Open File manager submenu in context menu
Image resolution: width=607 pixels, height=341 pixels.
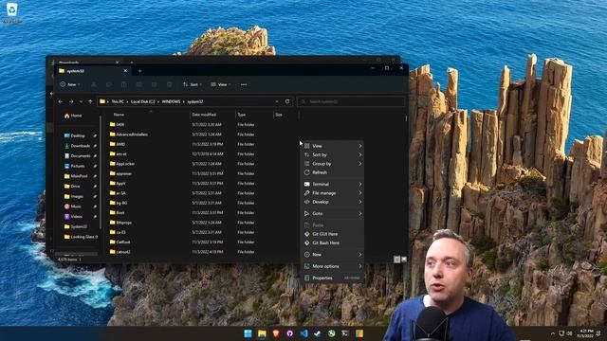click(x=333, y=193)
